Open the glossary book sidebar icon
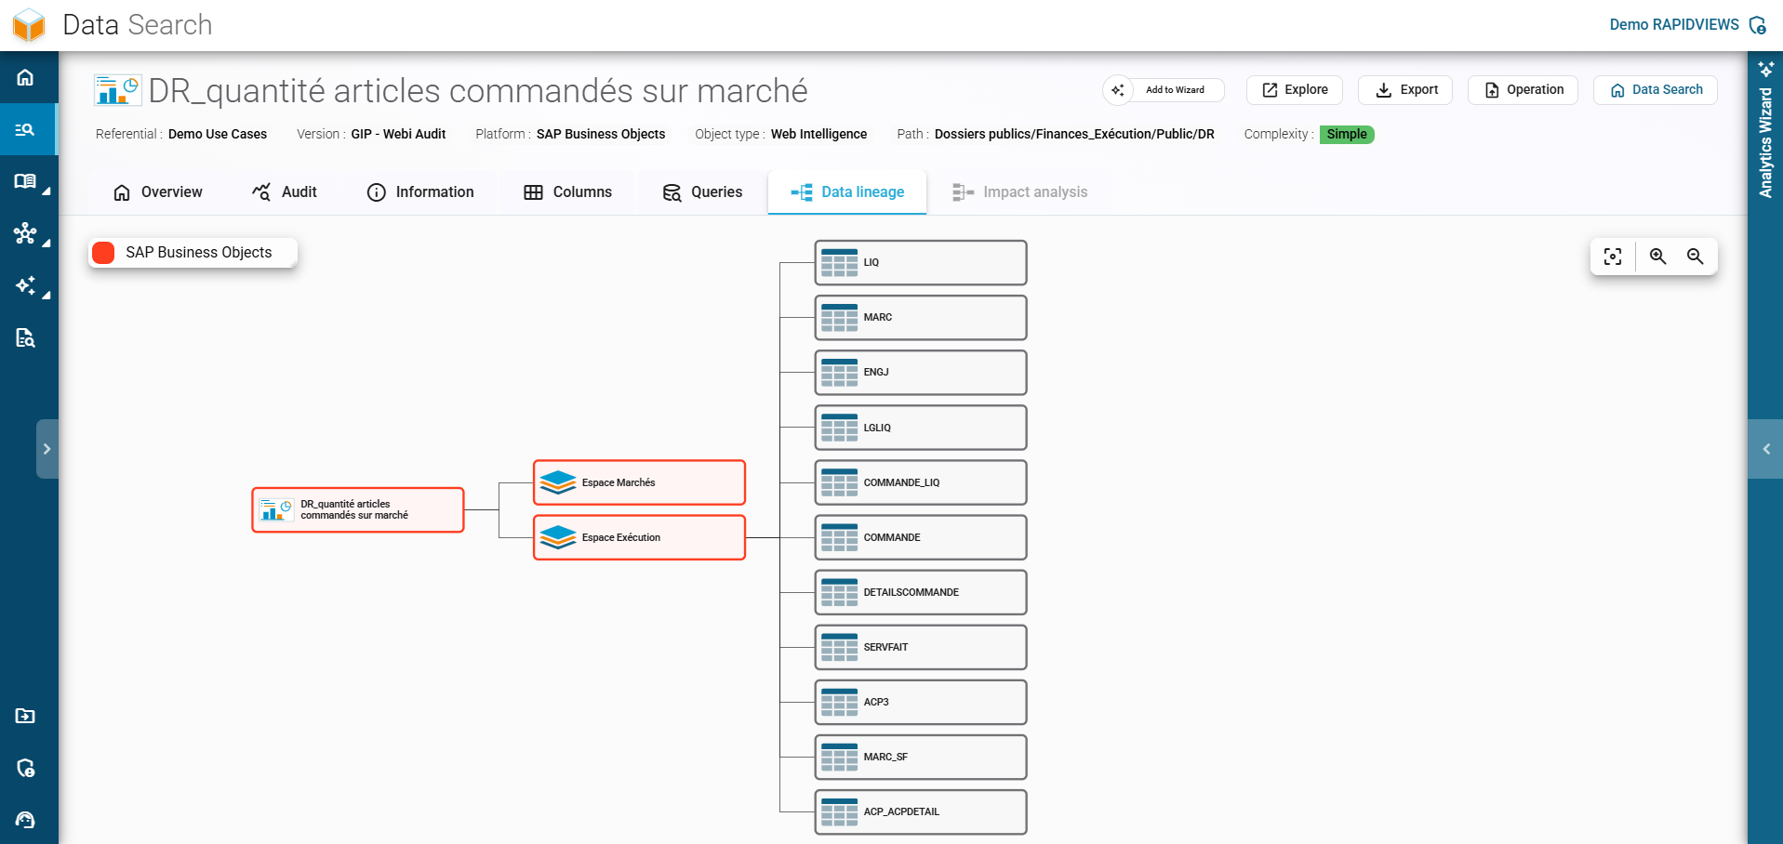Viewport: 1783px width, 844px height. 25,181
